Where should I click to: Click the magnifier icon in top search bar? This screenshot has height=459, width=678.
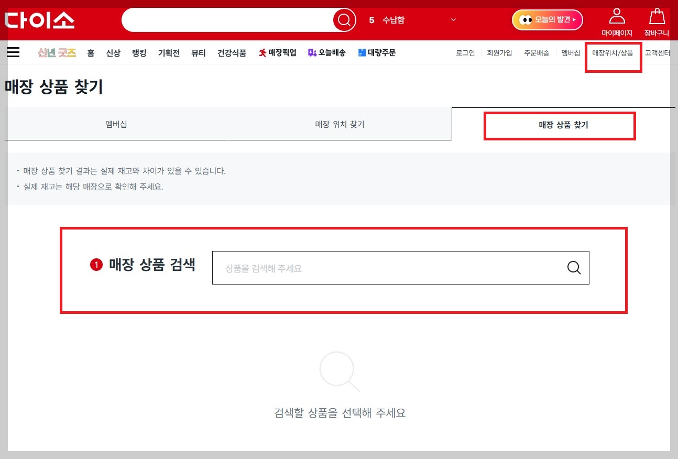[x=344, y=20]
